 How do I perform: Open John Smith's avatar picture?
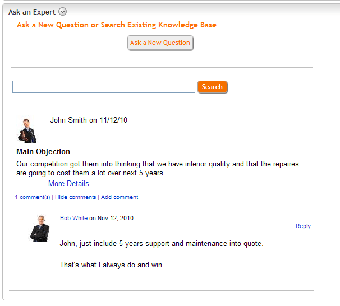(x=27, y=130)
